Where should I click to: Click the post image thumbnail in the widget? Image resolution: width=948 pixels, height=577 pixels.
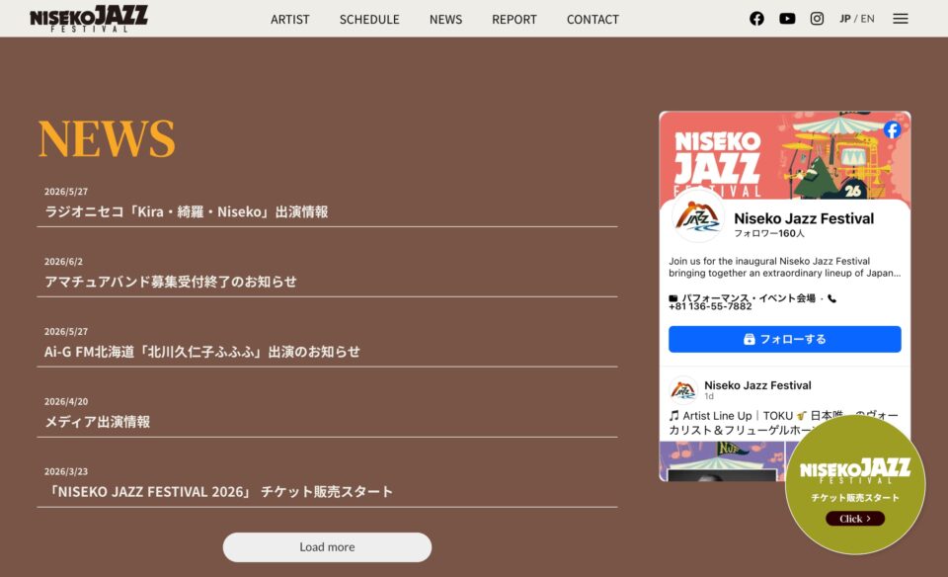721,460
